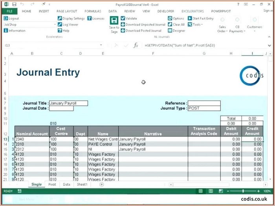Viewport: 275px width, 206px height.
Task: Switch to Page Layout view in status bar
Action: [211, 191]
